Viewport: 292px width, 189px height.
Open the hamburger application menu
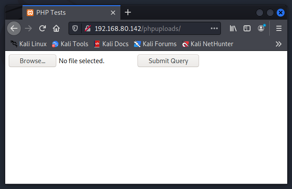[x=279, y=28]
